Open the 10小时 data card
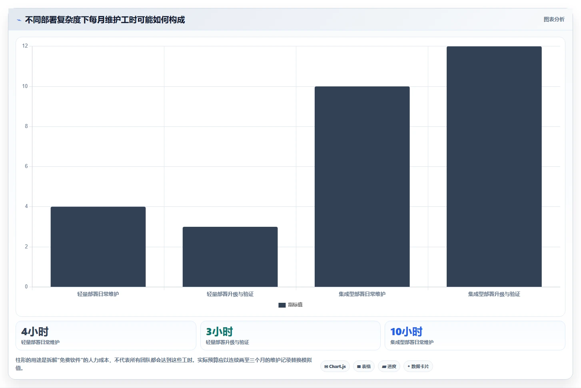The image size is (581, 388). point(475,336)
